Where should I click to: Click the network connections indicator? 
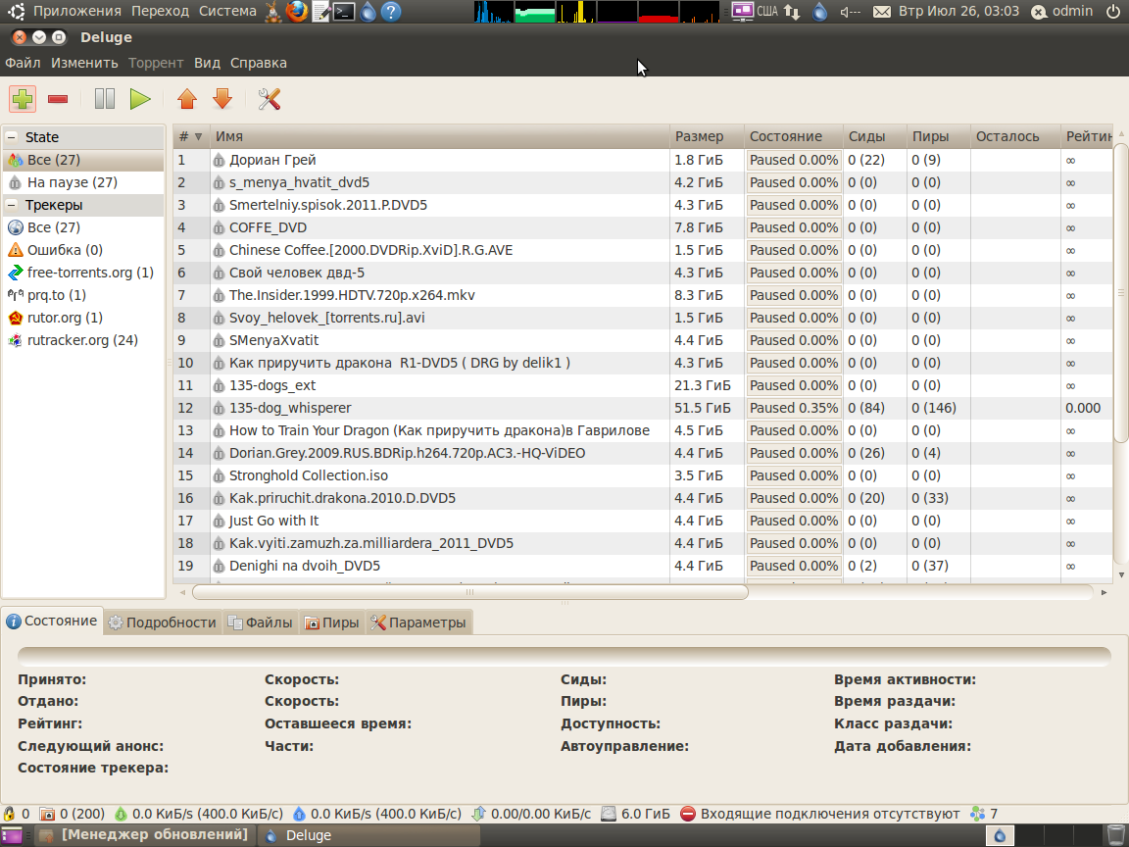point(792,11)
